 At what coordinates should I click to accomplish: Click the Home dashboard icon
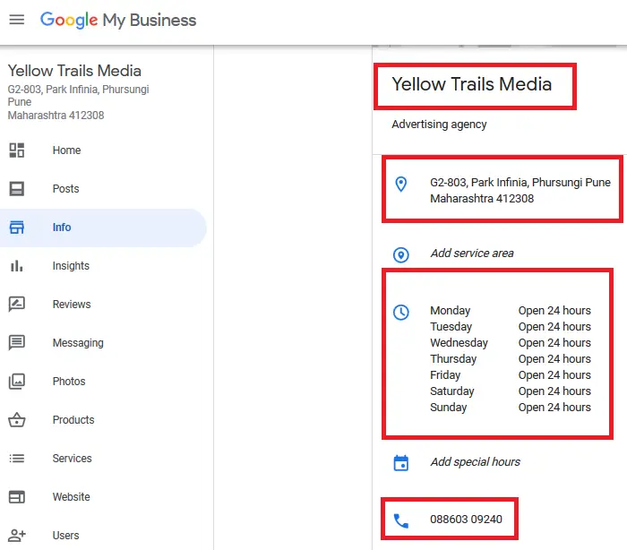point(17,150)
